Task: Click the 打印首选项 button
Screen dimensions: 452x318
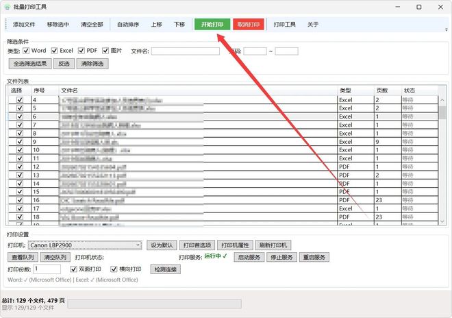Action: tap(197, 245)
